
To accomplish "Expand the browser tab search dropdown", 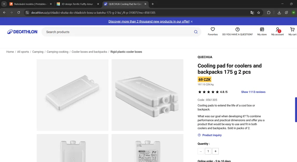I will [4, 4].
